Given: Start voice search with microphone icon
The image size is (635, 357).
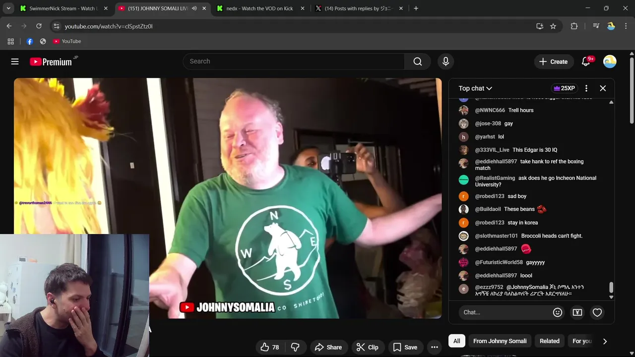Looking at the screenshot, I should [x=445, y=61].
